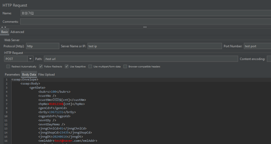
Task: Click the custNm ${cnt} line
Action: [x=62, y=100]
